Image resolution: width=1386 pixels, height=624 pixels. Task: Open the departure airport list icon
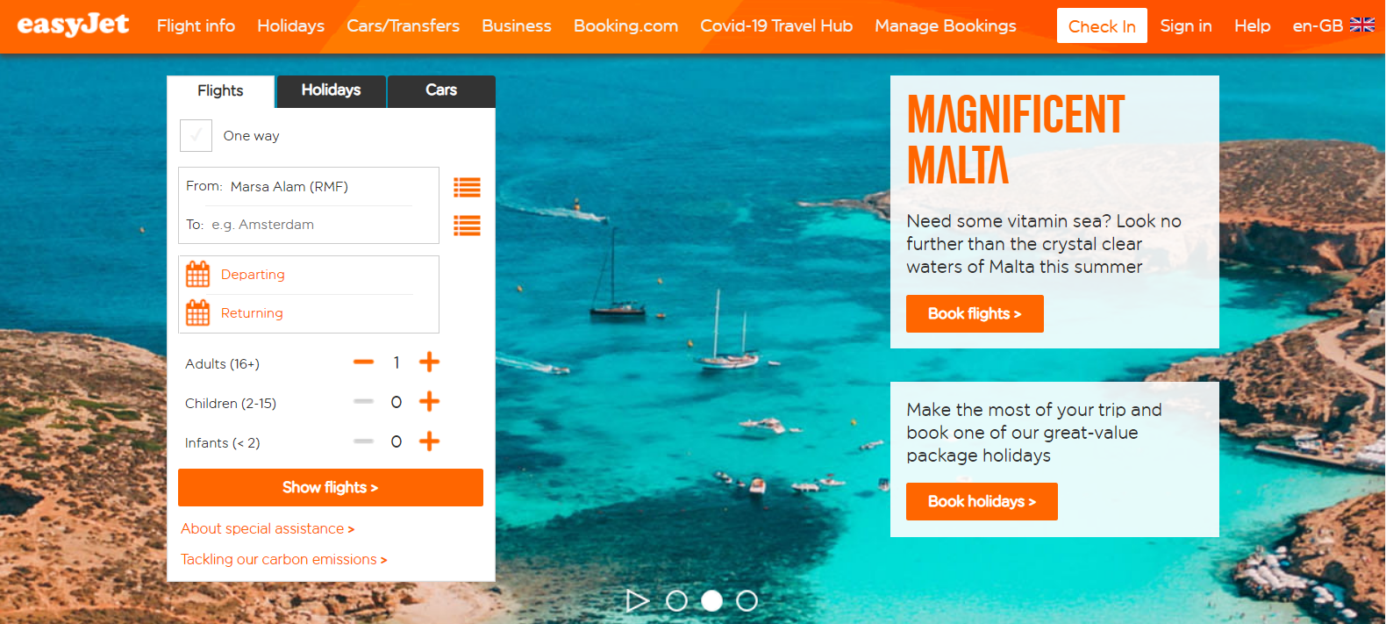pos(467,187)
